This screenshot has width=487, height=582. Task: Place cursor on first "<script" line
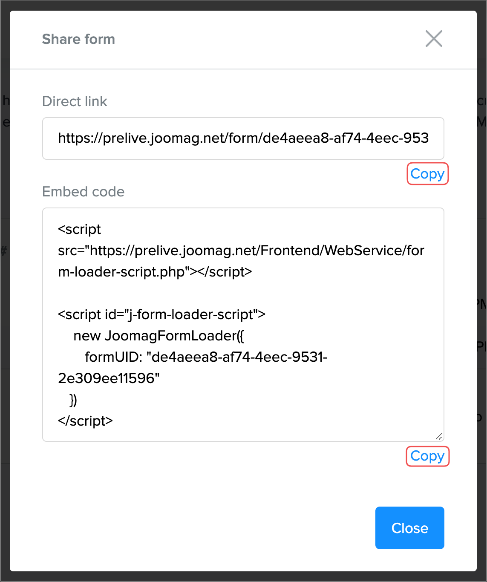pyautogui.click(x=80, y=229)
